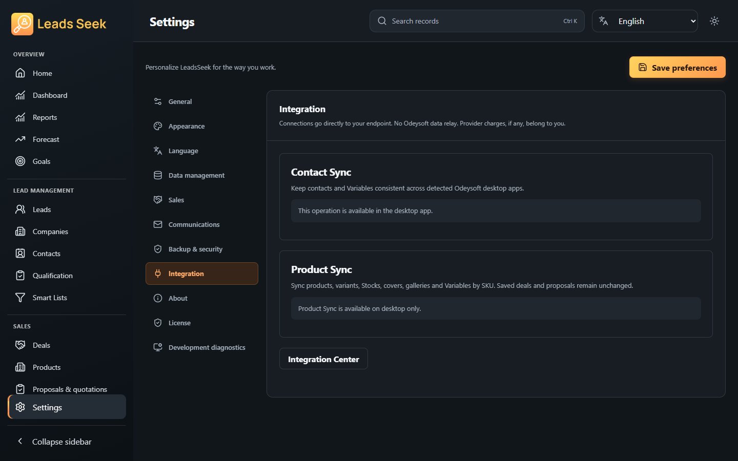Select the Integration settings tab
This screenshot has width=738, height=461.
point(201,274)
